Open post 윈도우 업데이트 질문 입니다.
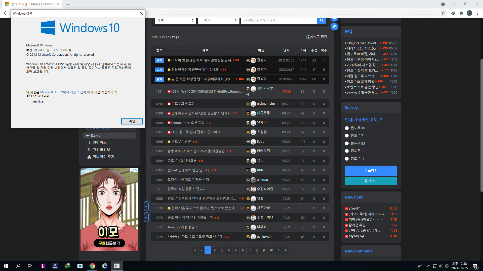This screenshot has height=271, width=483. click(188, 170)
